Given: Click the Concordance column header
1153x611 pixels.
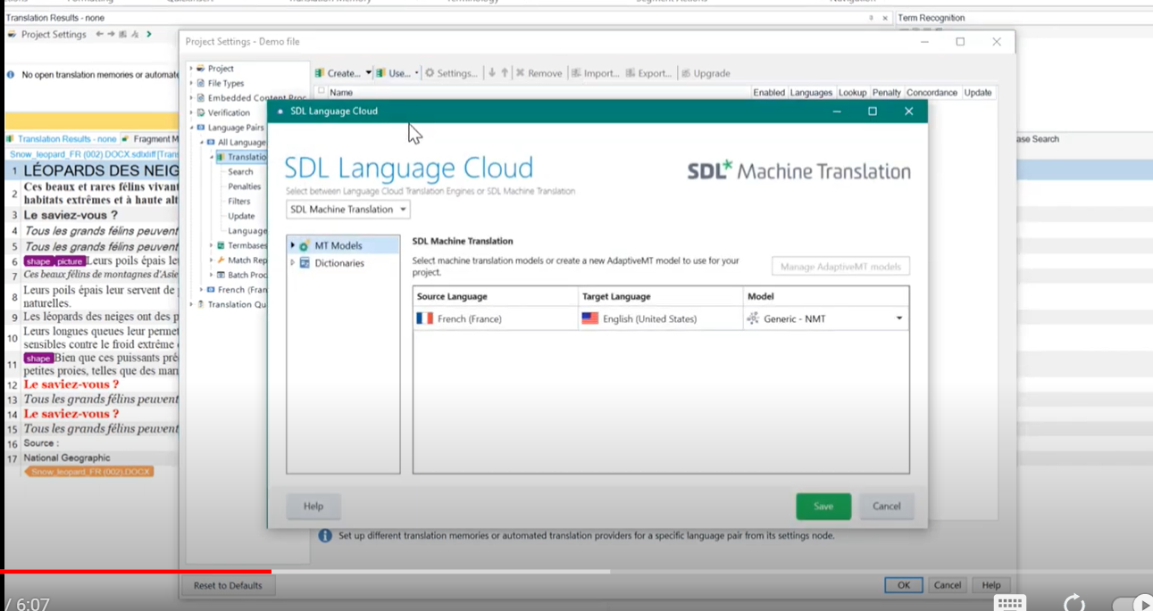Looking at the screenshot, I should [x=932, y=92].
